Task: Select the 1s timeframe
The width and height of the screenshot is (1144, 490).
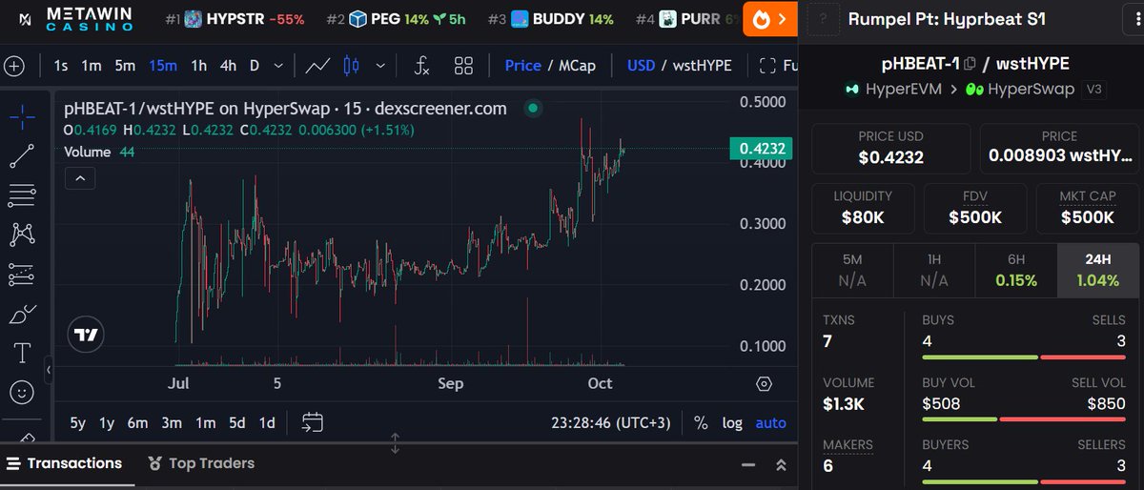Action: pyautogui.click(x=61, y=66)
